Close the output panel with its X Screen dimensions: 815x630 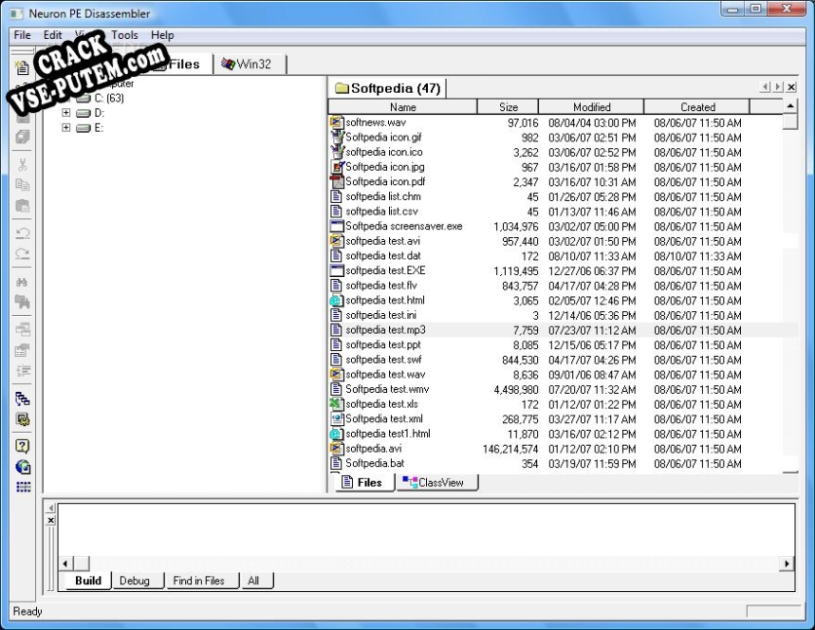coord(51,521)
